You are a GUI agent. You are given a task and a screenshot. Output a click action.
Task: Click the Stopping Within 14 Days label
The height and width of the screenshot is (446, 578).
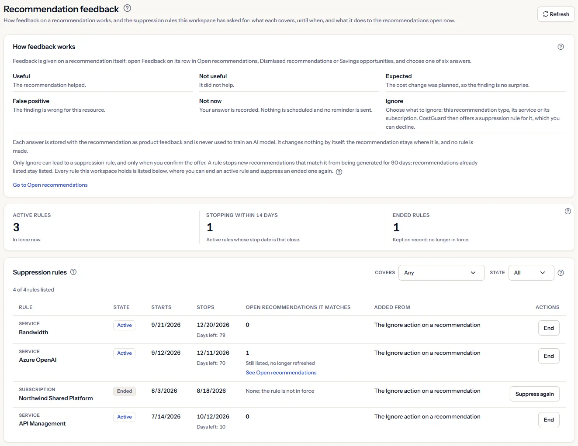tap(242, 215)
